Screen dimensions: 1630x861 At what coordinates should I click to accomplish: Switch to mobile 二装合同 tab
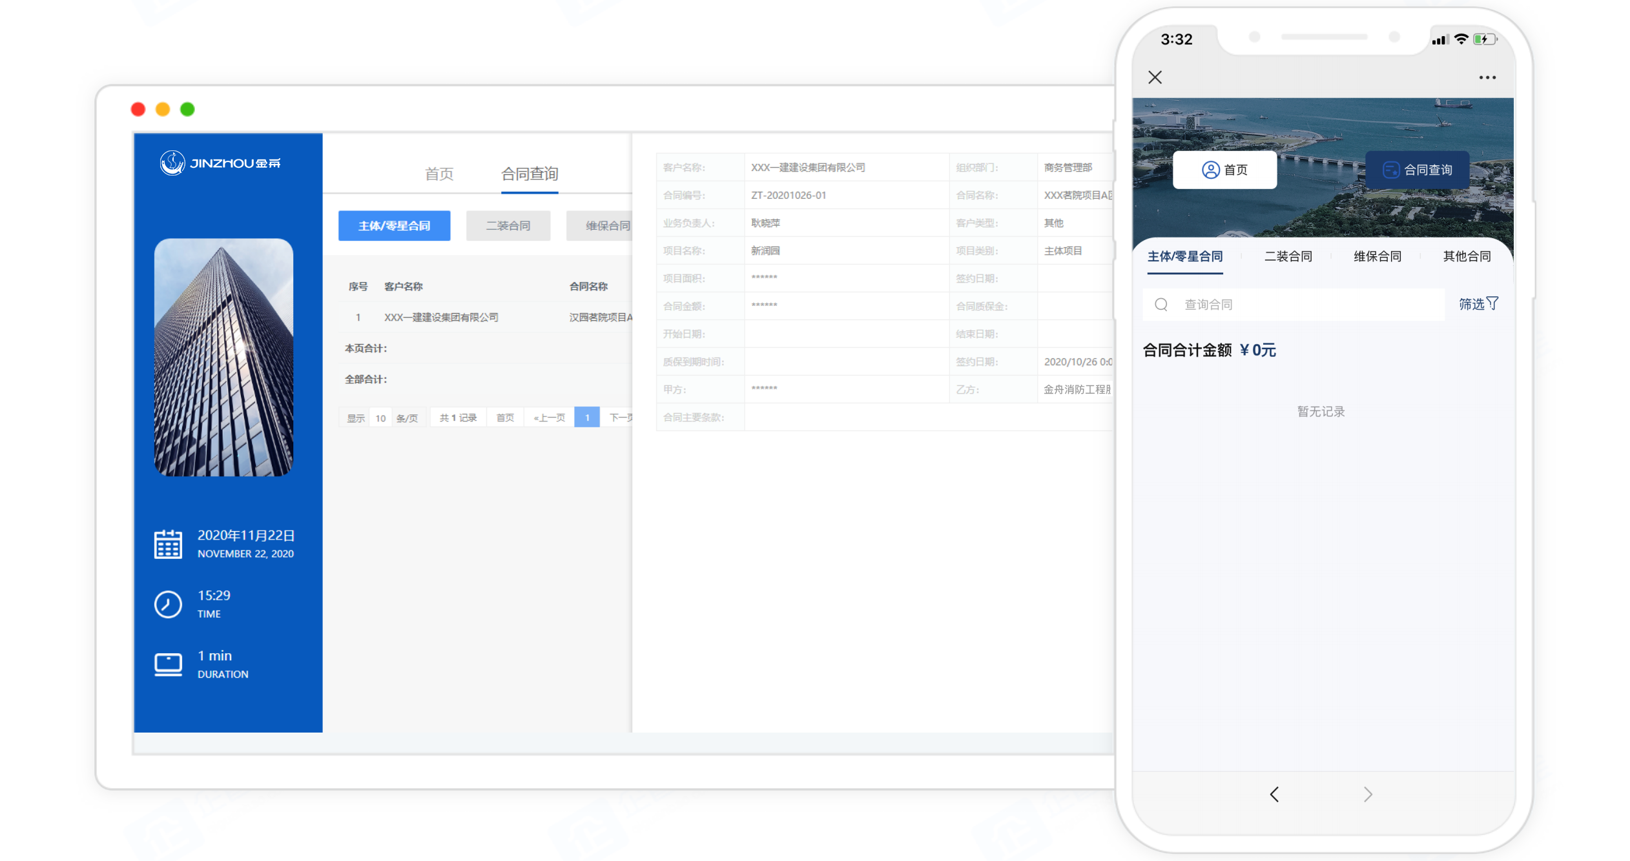(x=1288, y=256)
